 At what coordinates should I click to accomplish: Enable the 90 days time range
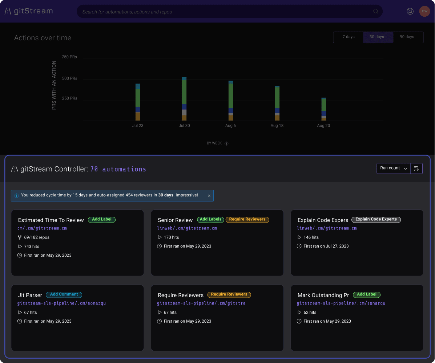click(x=407, y=37)
